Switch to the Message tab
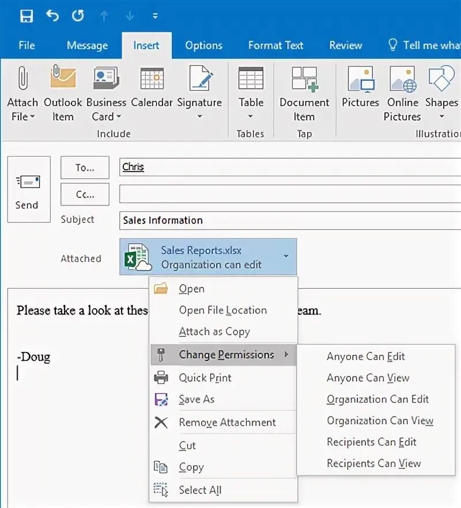The width and height of the screenshot is (461, 508). 88,46
